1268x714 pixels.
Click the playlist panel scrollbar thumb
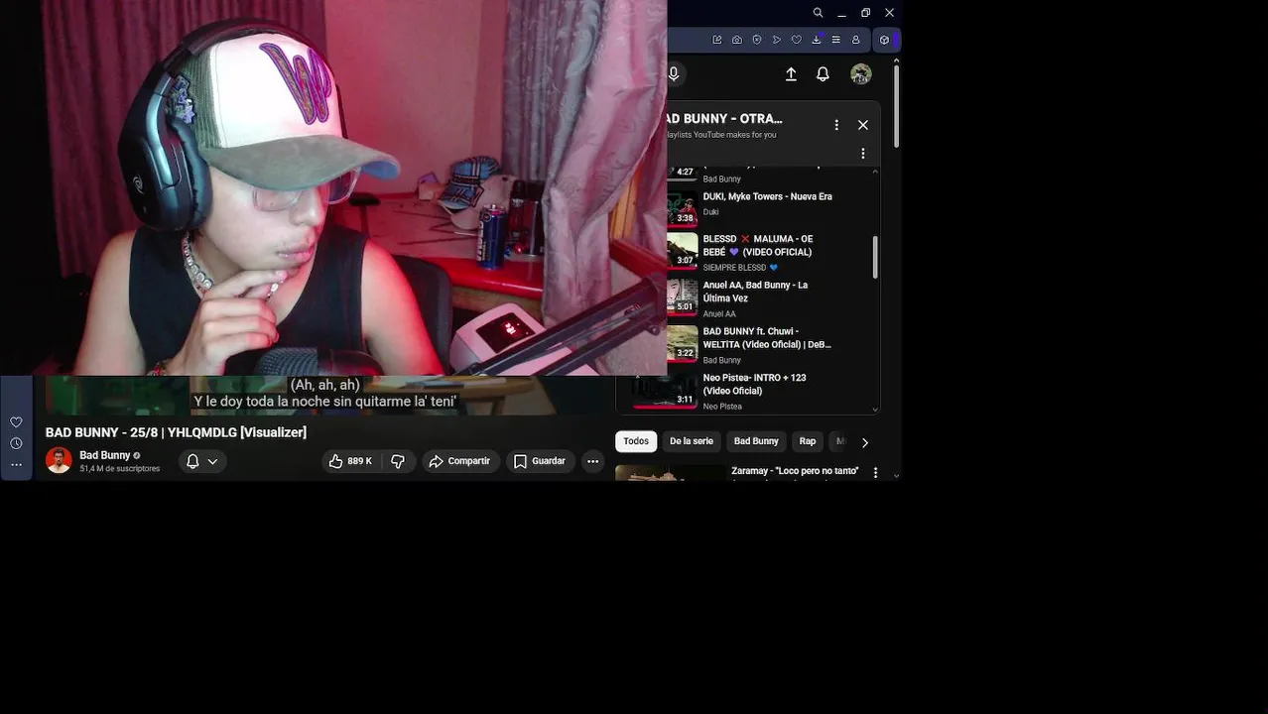point(875,257)
